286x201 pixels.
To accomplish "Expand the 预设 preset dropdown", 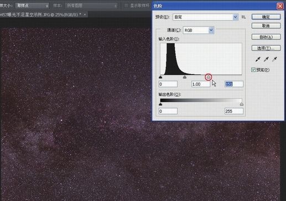I will [x=205, y=17].
